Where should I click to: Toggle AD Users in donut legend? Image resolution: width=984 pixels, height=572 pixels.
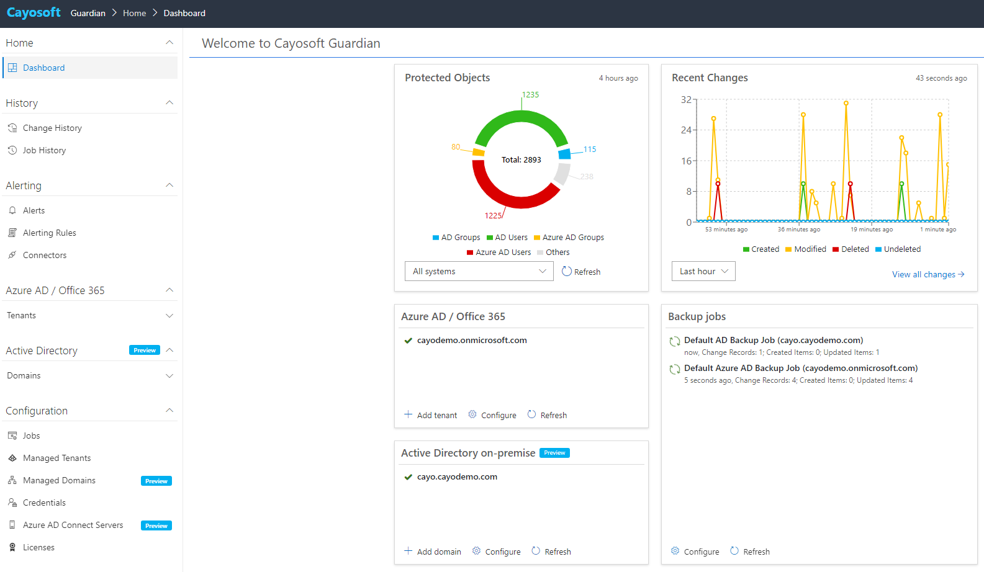[x=507, y=238]
